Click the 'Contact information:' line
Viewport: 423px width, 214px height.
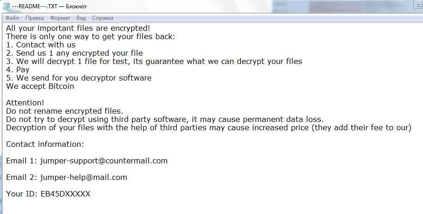pos(45,145)
